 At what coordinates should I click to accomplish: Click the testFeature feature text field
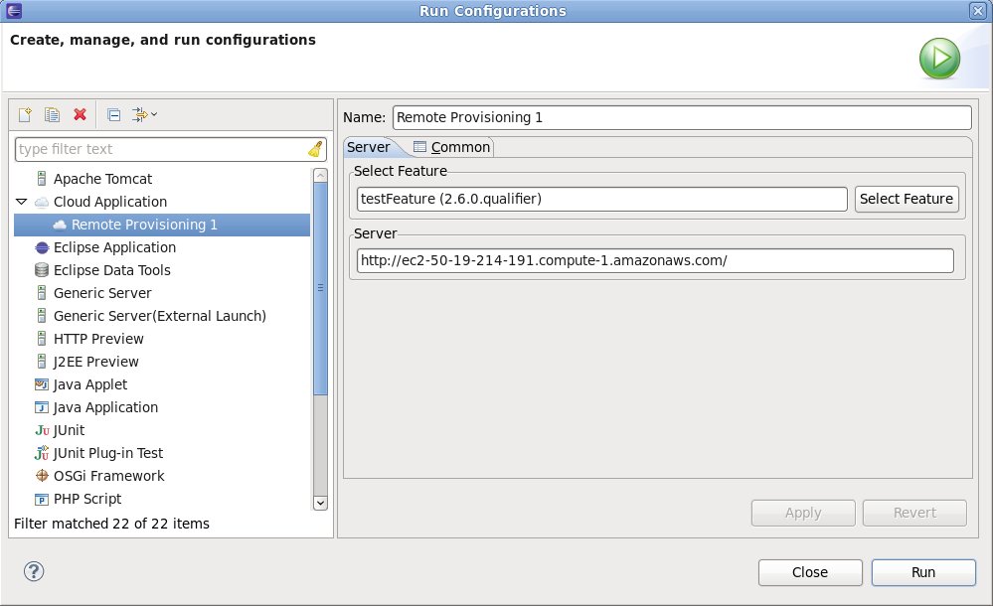(601, 199)
